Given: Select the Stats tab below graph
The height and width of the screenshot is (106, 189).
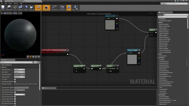Looking at the screenshot, I should 49,88.
